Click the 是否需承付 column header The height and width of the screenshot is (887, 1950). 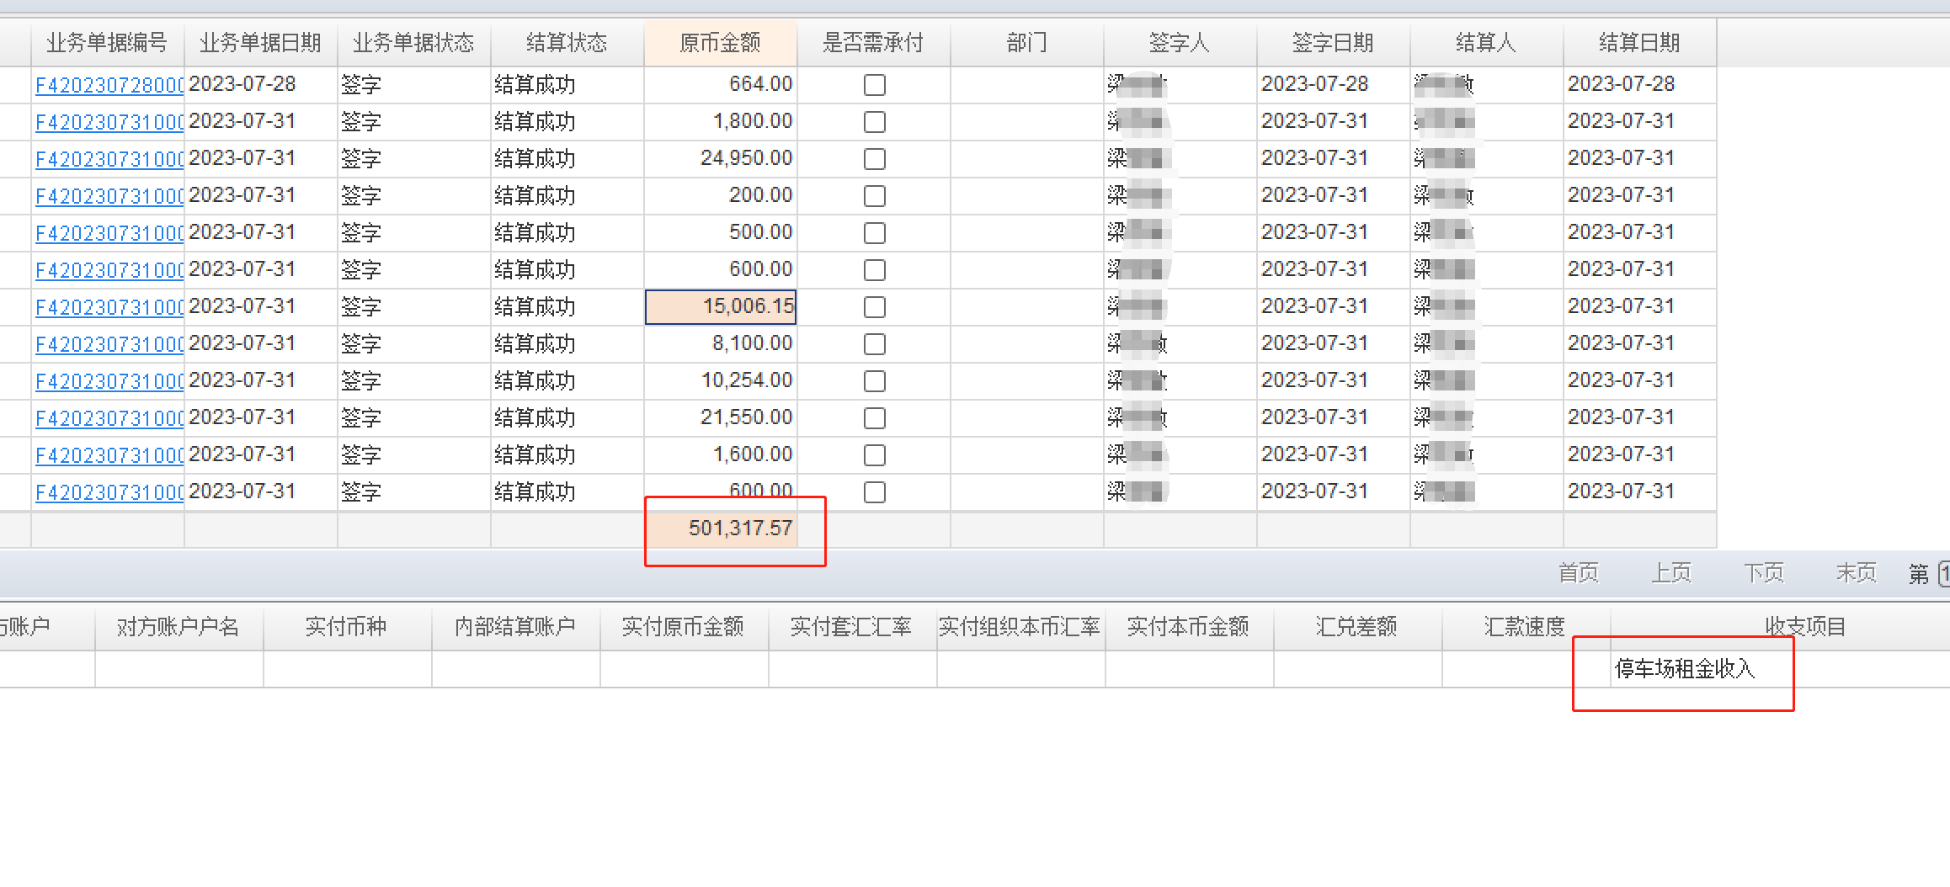click(874, 43)
